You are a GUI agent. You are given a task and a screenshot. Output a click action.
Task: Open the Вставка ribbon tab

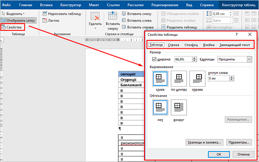46,5
